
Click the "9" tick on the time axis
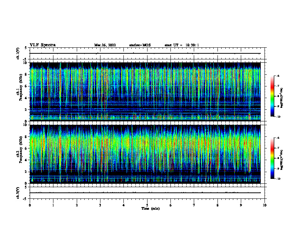click(x=241, y=205)
